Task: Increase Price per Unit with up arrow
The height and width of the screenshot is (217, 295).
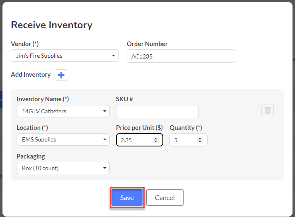Action: click(x=155, y=139)
